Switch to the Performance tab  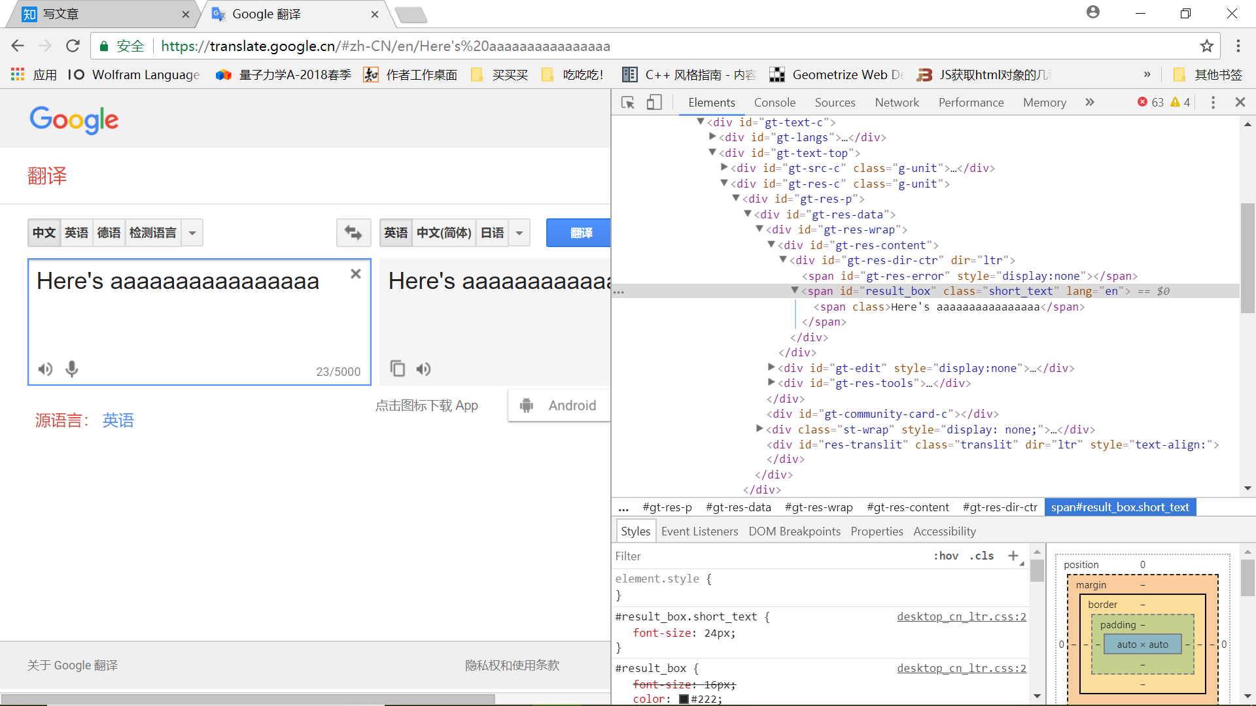971,103
